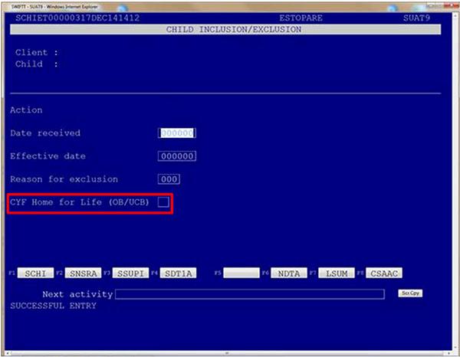Click the CYF Home for Life box
The width and height of the screenshot is (460, 357).
tap(163, 202)
